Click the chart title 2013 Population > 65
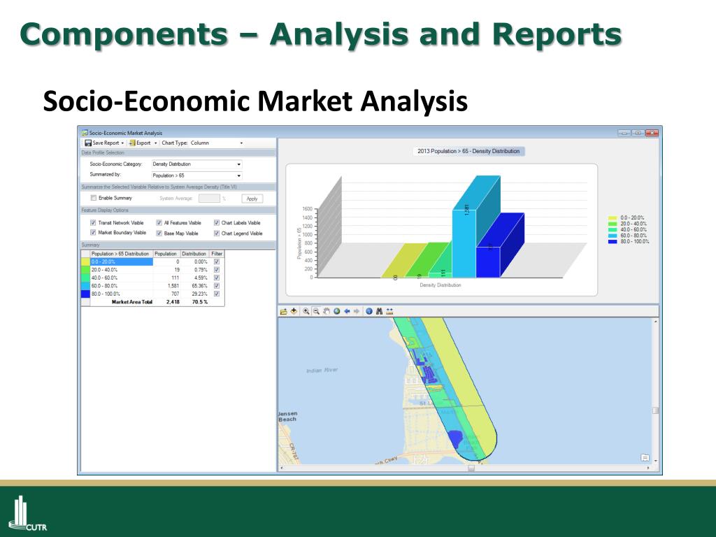The width and height of the screenshot is (716, 537). click(468, 151)
